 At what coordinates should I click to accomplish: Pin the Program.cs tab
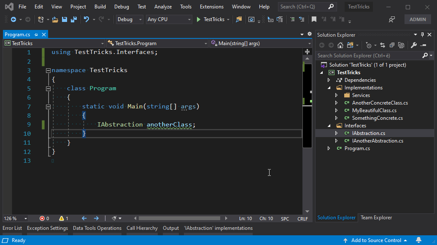(x=36, y=35)
